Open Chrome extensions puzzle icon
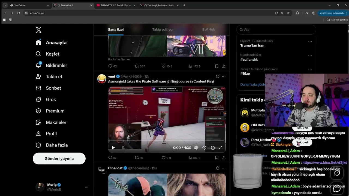Screen dimensions: 349x196 pyautogui.click(x=297, y=13)
